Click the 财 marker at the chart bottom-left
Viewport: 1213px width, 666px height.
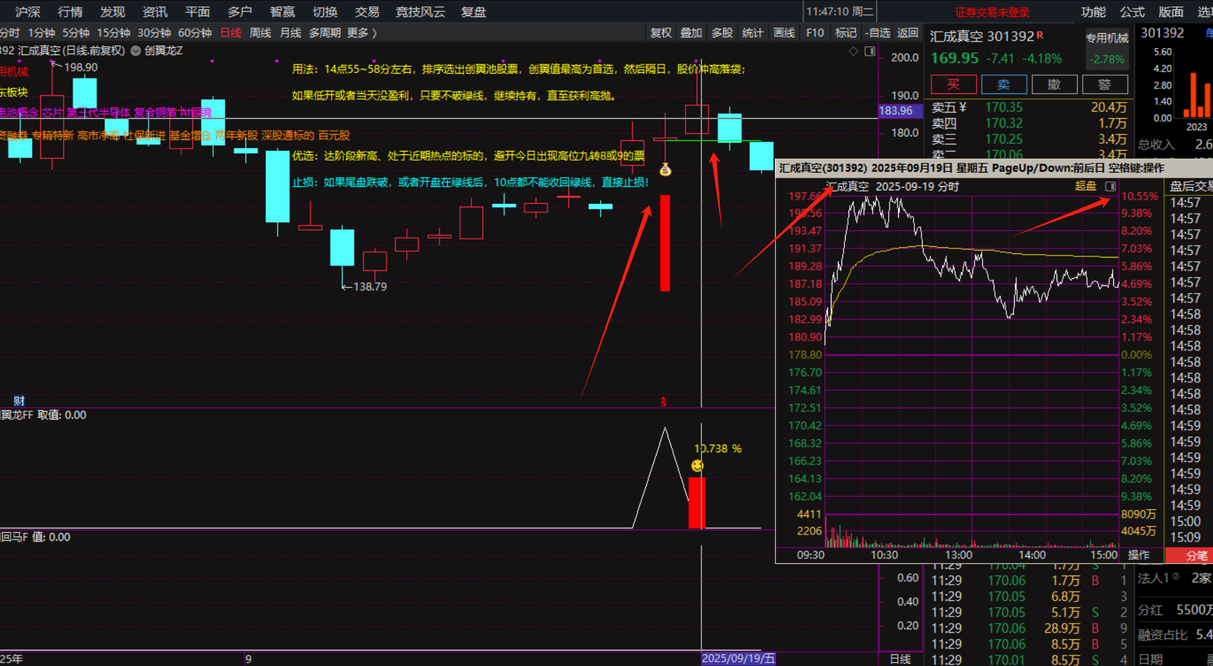[19, 401]
